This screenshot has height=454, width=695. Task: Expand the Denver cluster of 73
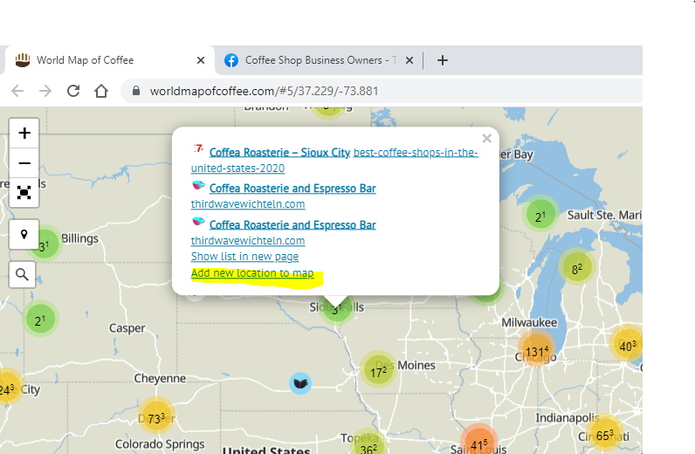(155, 418)
